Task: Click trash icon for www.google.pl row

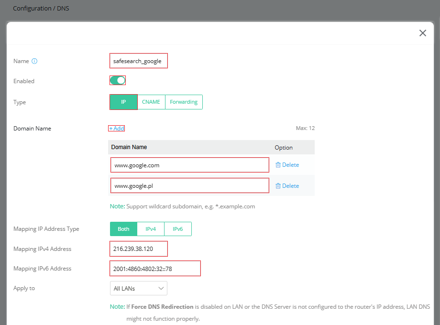Action: [278, 186]
